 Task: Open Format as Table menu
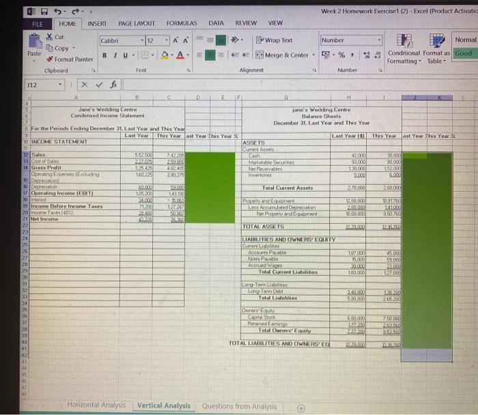click(x=436, y=49)
